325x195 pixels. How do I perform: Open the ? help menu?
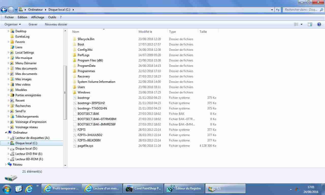[x=61, y=17]
